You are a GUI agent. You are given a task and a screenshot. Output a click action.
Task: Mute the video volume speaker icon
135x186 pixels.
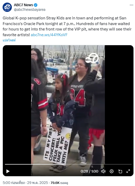[103, 171]
